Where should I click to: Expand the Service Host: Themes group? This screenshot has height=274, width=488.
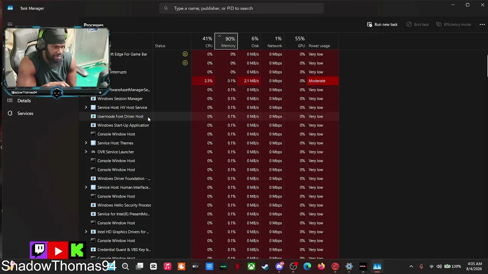[86, 143]
